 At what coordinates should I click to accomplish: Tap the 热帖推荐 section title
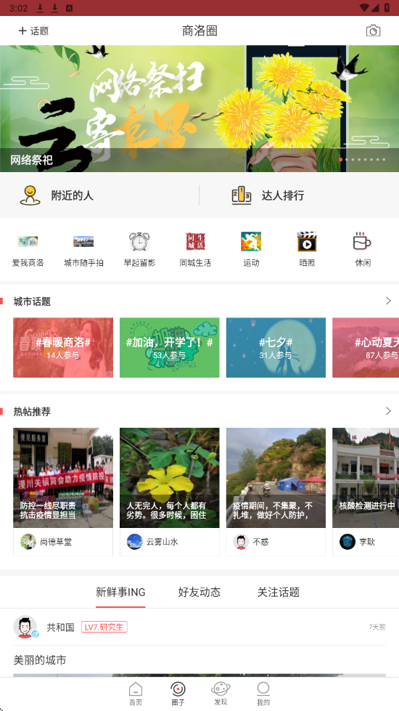click(x=32, y=411)
